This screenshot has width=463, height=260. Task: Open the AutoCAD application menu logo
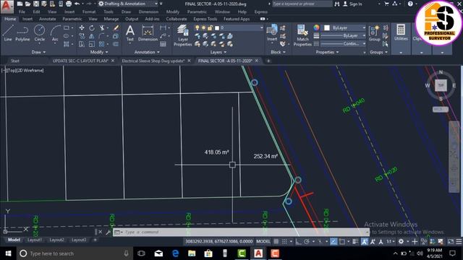tap(7, 6)
